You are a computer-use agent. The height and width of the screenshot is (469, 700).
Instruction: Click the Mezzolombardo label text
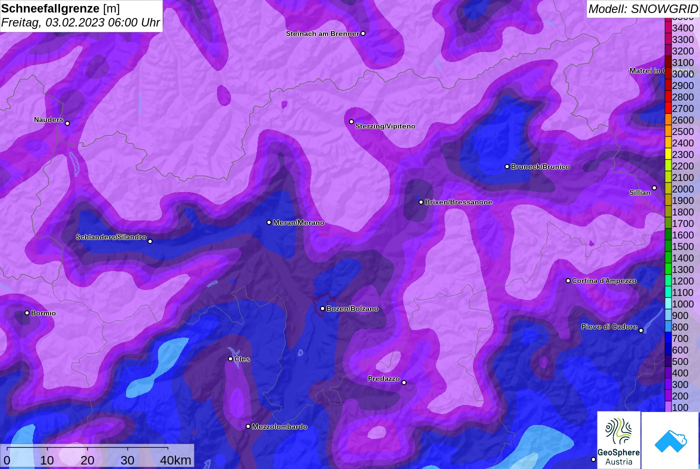[x=279, y=426]
